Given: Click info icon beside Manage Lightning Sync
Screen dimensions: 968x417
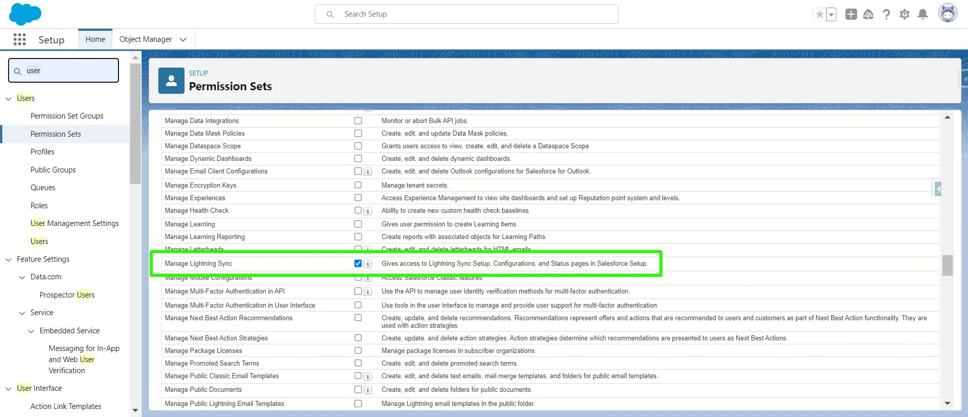Looking at the screenshot, I should (x=368, y=264).
